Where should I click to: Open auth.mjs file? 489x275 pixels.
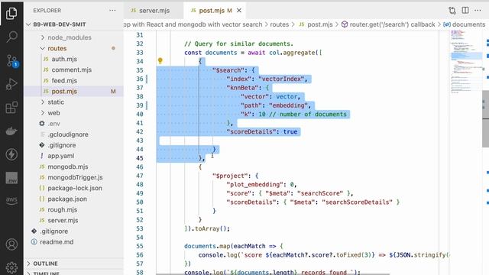pyautogui.click(x=64, y=59)
